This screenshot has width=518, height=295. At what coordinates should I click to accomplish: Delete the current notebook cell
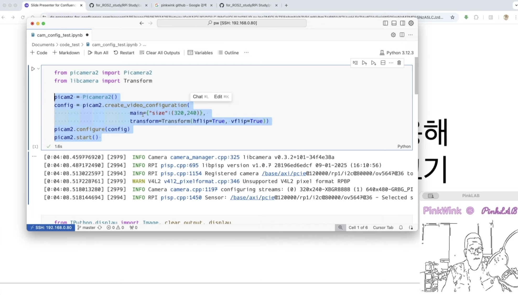(399, 63)
